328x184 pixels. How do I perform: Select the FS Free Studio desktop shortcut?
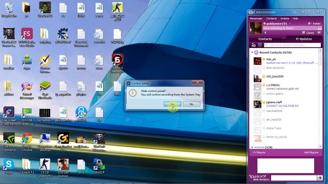click(27, 37)
